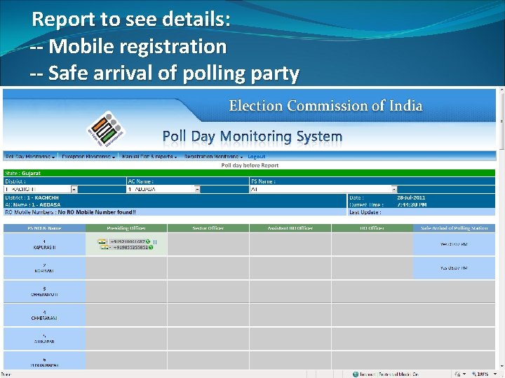This screenshot has width=505, height=378.
Task: Click safe arrival status for Kapurasi row
Action: (x=454, y=244)
